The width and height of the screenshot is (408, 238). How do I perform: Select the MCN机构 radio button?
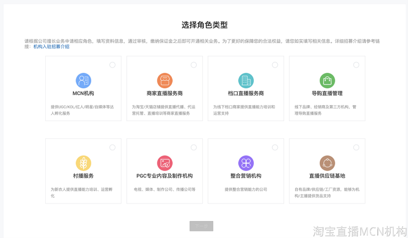pos(112,65)
